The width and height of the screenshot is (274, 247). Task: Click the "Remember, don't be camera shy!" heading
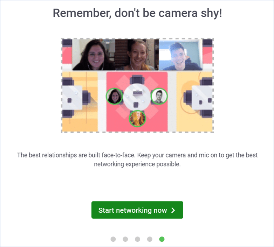137,13
